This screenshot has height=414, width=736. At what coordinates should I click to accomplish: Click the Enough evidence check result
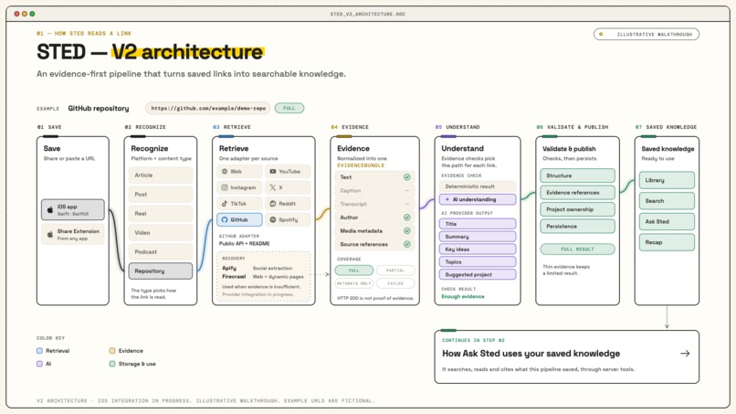(463, 296)
